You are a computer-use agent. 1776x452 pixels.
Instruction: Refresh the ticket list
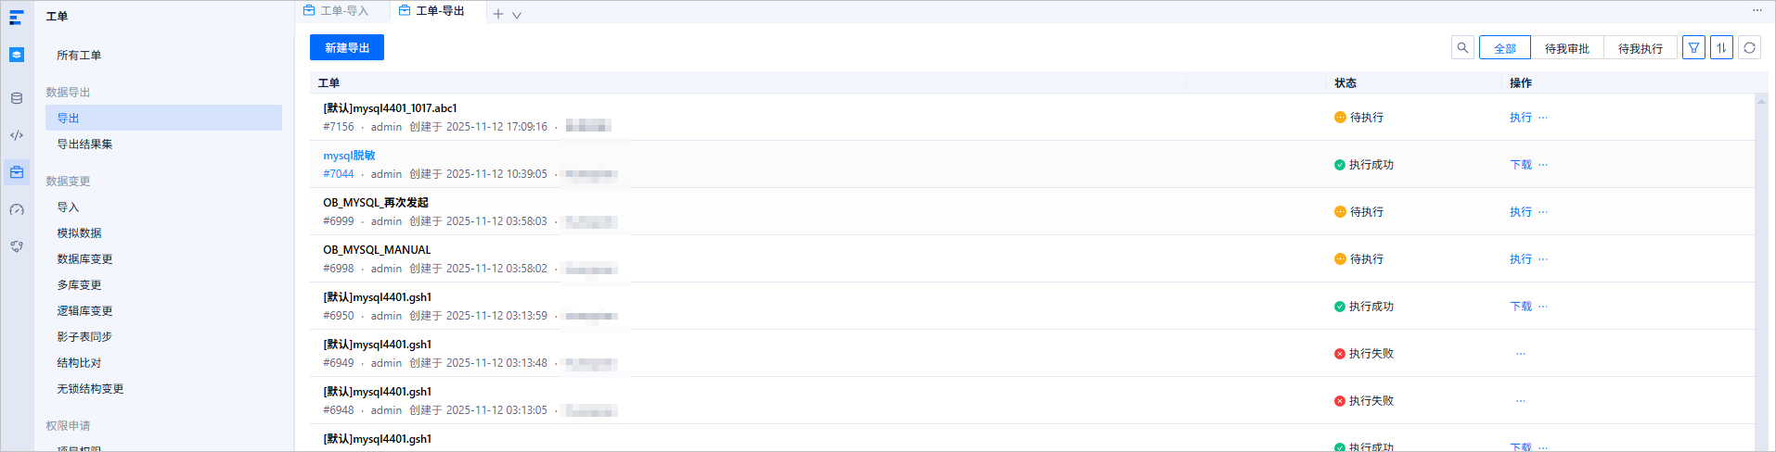(1749, 48)
